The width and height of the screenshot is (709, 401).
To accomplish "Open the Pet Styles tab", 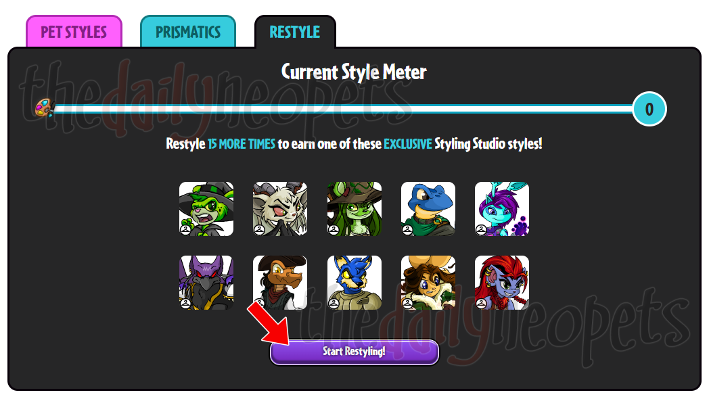I will click(74, 32).
